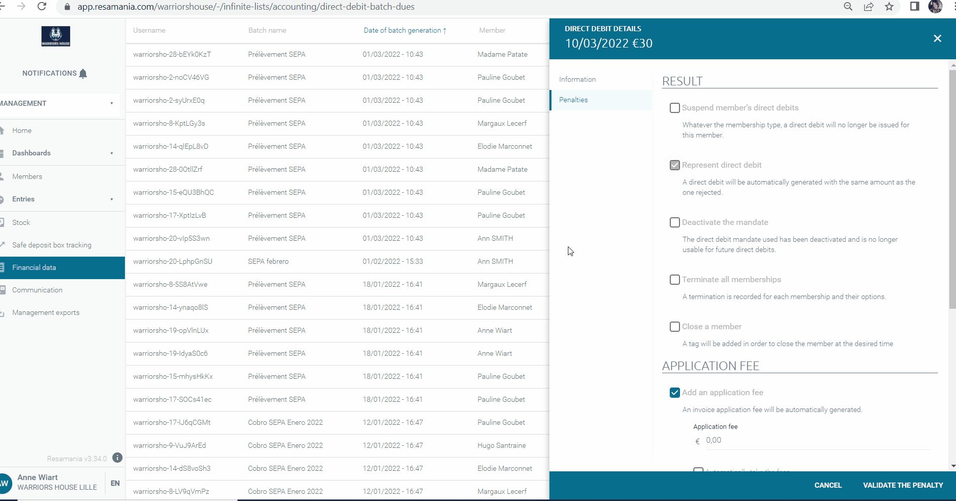Viewport: 956px width, 501px height.
Task: Bookmark this page with the star icon
Action: pyautogui.click(x=889, y=7)
